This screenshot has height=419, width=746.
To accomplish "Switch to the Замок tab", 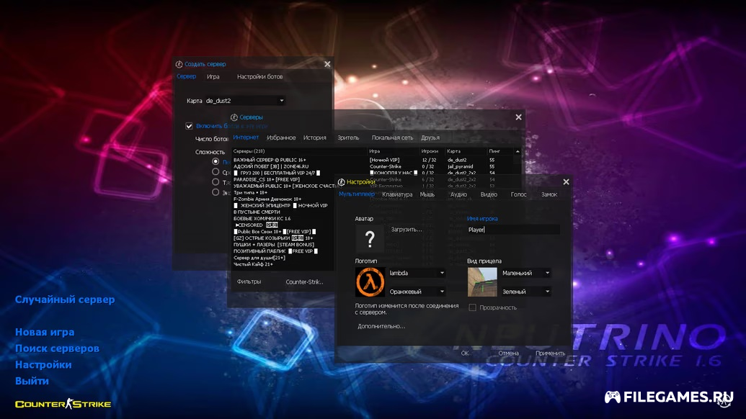I will [549, 194].
